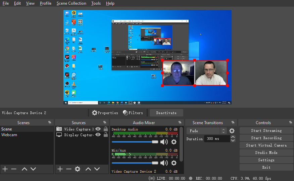The height and width of the screenshot is (181, 294).
Task: Click the REC status indicator dot
Action: point(191,178)
